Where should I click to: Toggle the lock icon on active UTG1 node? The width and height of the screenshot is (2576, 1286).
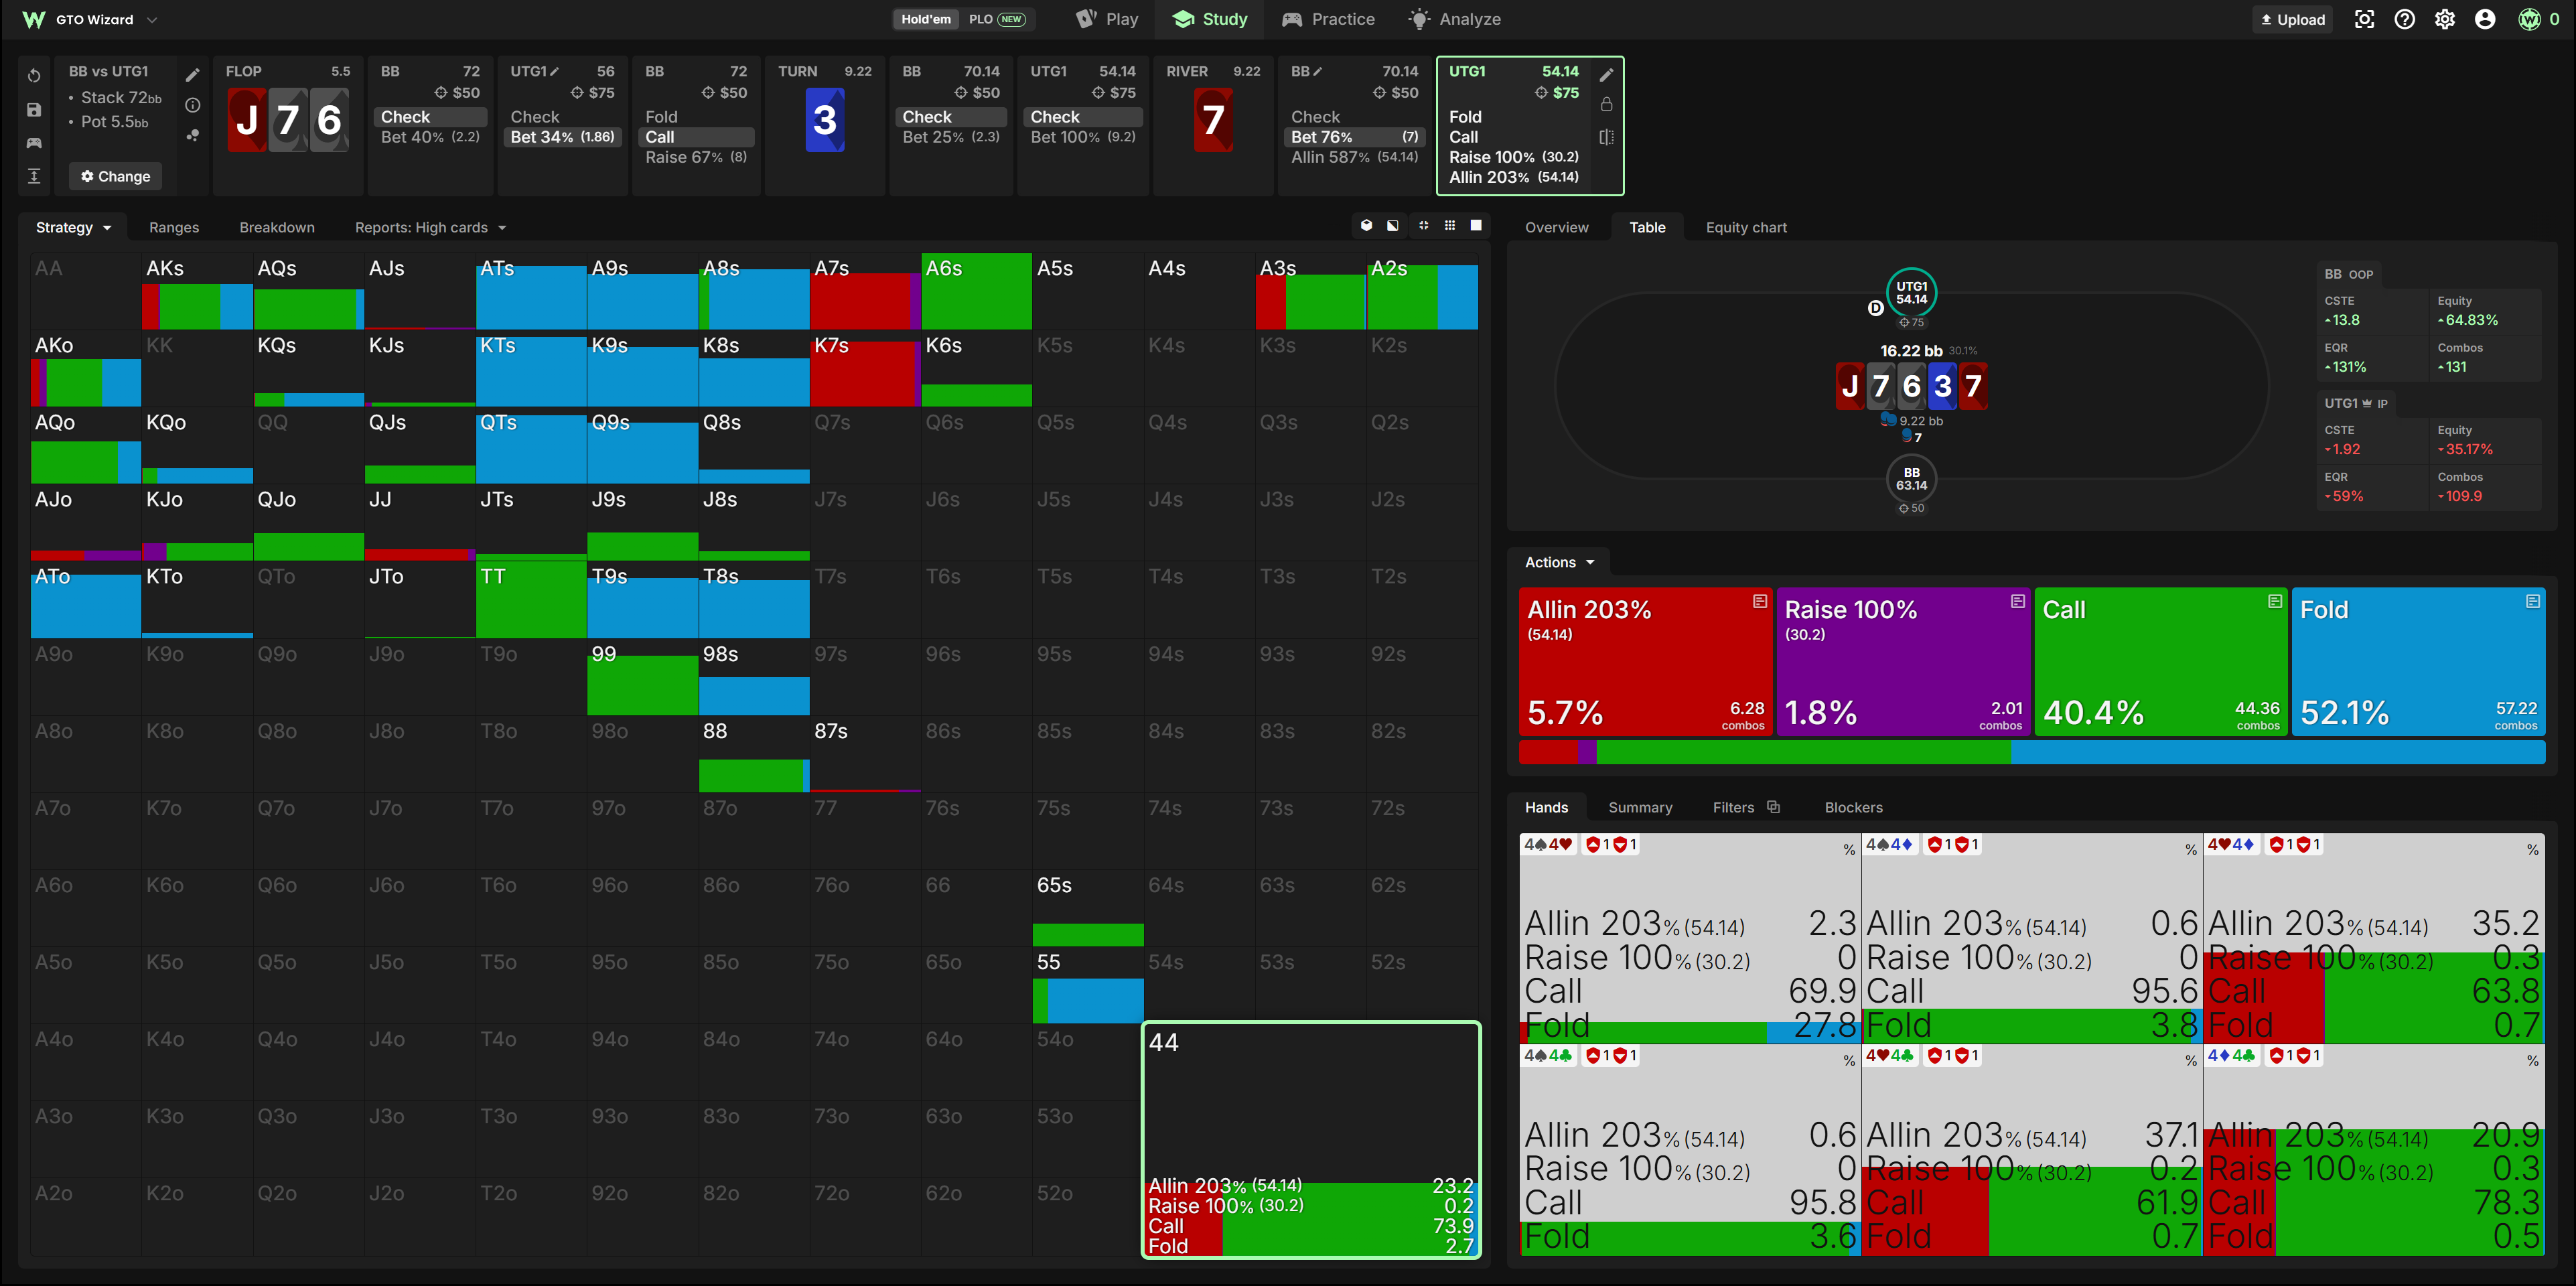pos(1606,104)
